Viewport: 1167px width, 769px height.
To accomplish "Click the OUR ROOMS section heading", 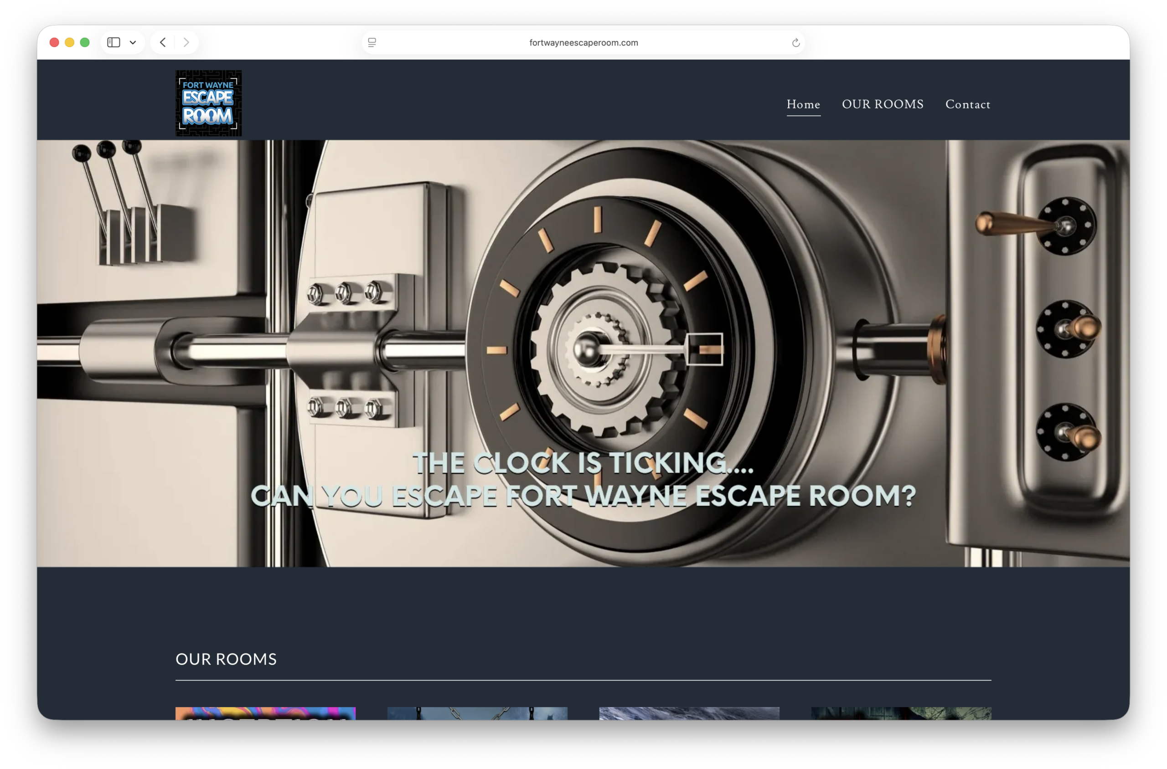I will (226, 659).
